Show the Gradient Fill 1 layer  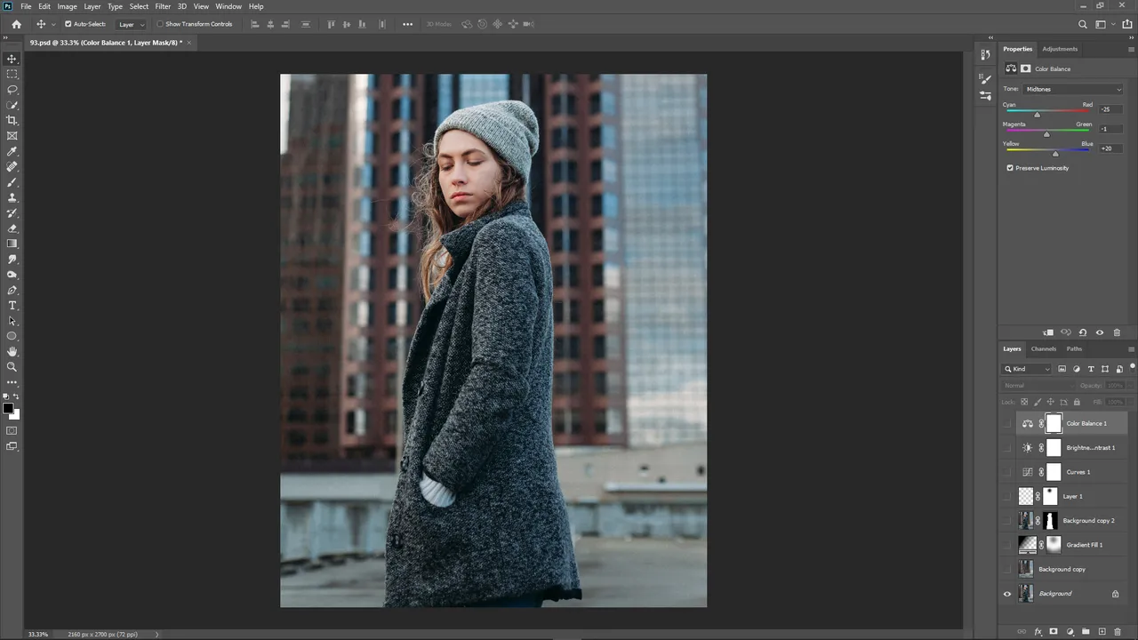point(1007,545)
